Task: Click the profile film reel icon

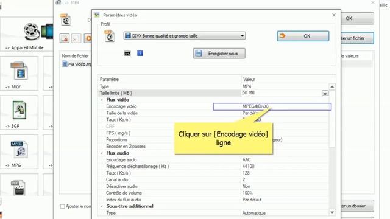Action: coord(110,36)
